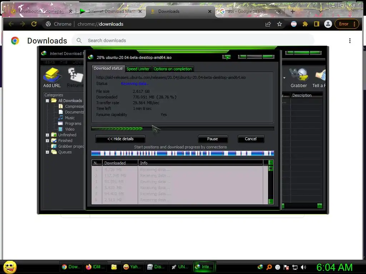Screen dimensions: 366x274
Task: Bookmark this page with the star icon
Action: 280,24
